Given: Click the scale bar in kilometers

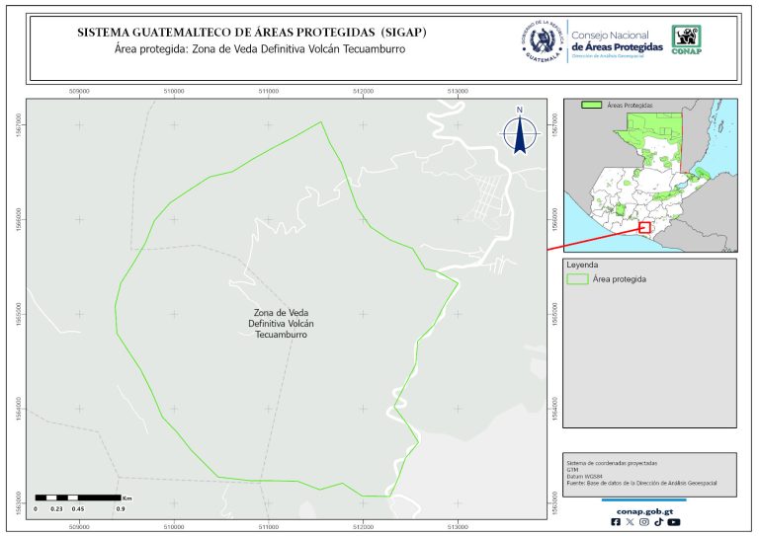Looking at the screenshot, I should point(77,497).
